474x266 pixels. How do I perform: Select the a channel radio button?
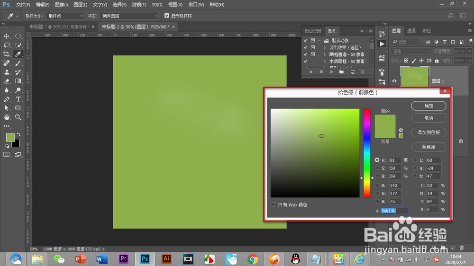click(x=415, y=168)
